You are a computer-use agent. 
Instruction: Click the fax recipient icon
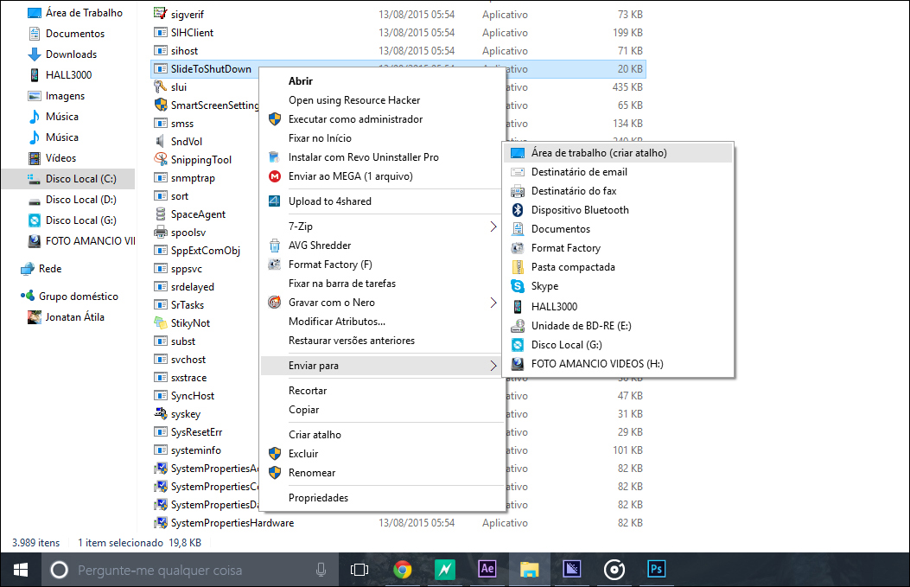click(517, 191)
